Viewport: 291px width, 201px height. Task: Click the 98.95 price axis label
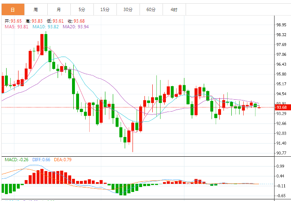(282, 25)
